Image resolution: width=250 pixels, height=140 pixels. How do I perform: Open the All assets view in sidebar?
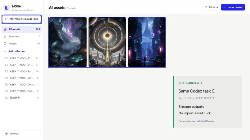(22, 29)
